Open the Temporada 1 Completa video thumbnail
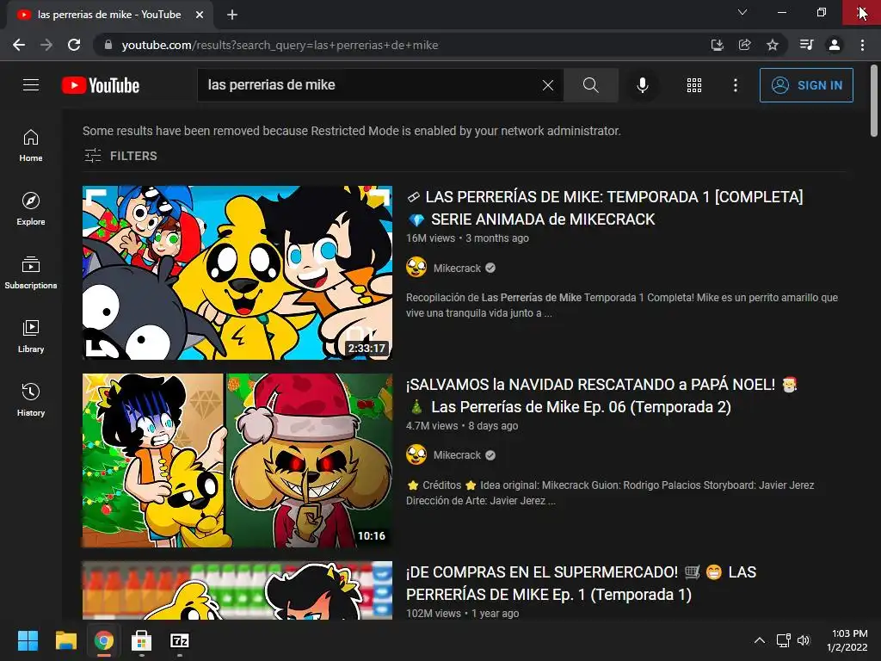881x661 pixels. [237, 273]
